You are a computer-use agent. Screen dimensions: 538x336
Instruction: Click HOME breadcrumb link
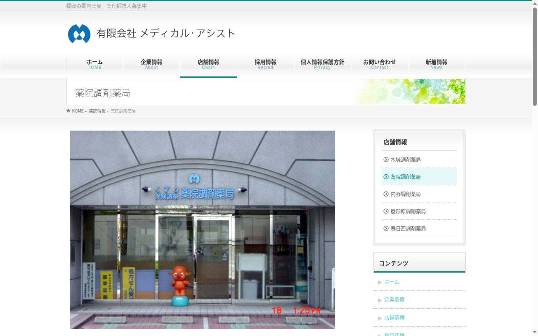[77, 111]
